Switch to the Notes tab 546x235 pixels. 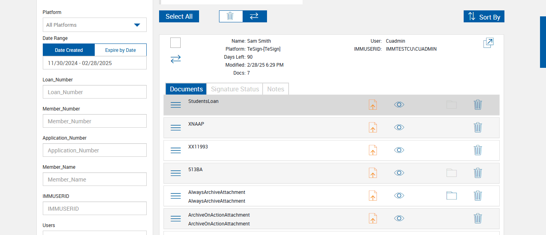pyautogui.click(x=275, y=89)
